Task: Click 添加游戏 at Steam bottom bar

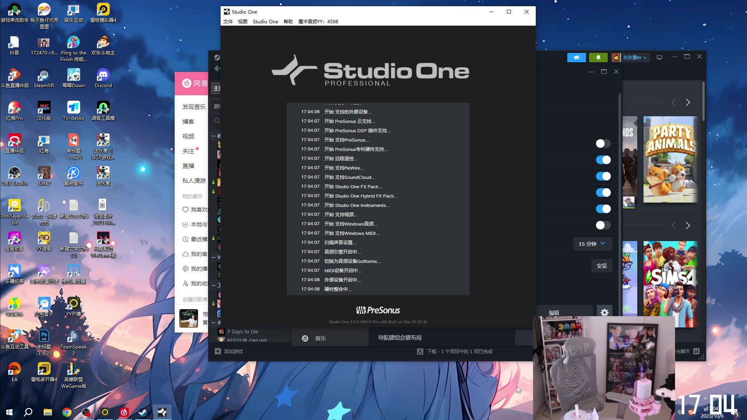Action: pyautogui.click(x=229, y=351)
